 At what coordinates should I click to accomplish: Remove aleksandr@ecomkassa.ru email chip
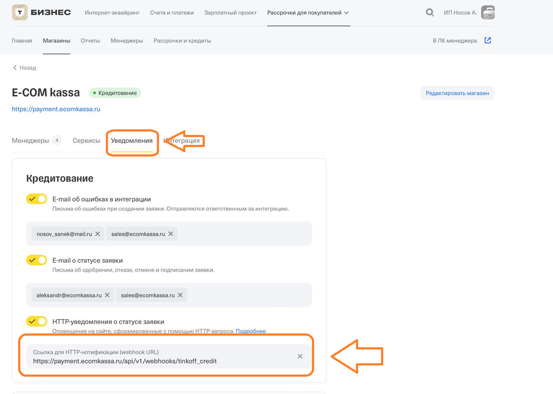coord(107,295)
